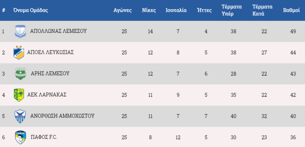The width and height of the screenshot is (305, 147).
Task: Click the Apollon Limassol club crest
Action: [20, 31]
